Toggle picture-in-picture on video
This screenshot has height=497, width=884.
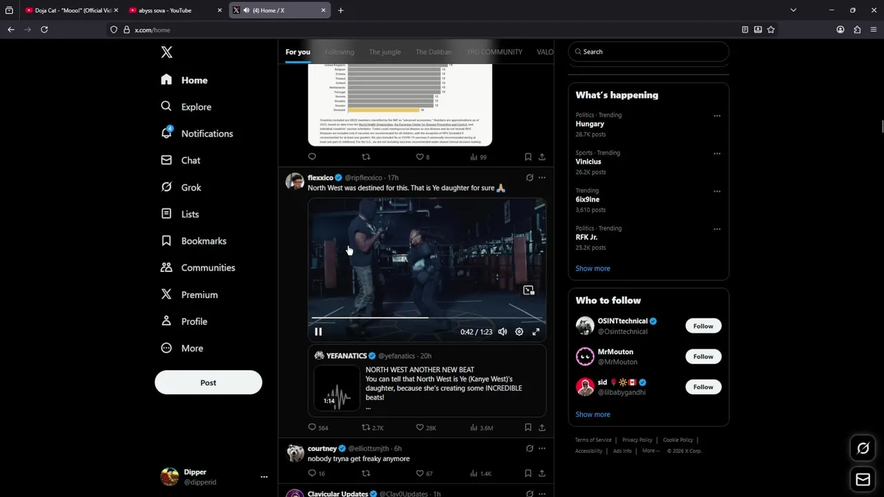(x=528, y=291)
